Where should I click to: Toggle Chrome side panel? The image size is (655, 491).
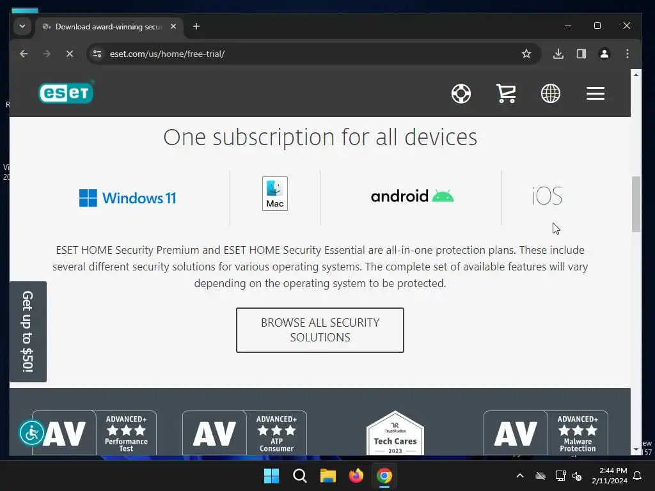coord(581,54)
